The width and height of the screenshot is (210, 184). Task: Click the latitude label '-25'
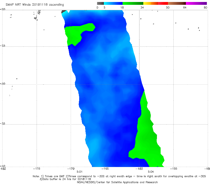click(x=3, y=46)
